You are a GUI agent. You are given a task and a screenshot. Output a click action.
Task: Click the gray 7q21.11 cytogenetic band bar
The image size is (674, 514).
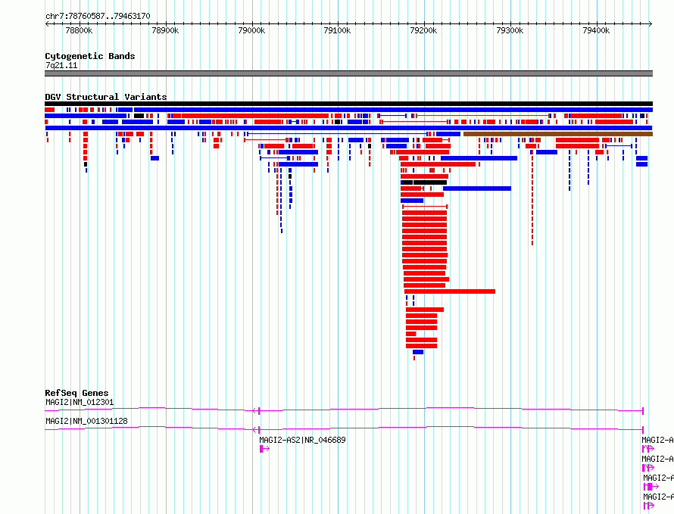pyautogui.click(x=348, y=73)
